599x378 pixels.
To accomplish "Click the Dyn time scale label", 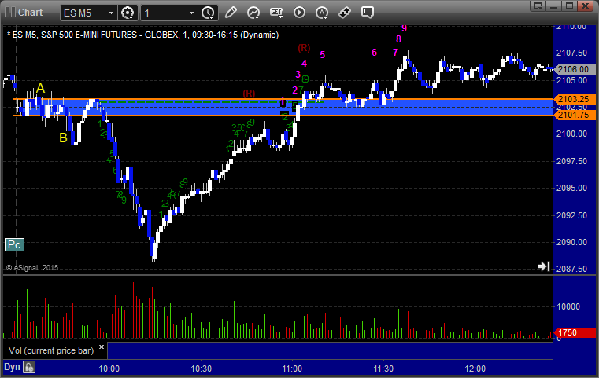I will pyautogui.click(x=12, y=367).
